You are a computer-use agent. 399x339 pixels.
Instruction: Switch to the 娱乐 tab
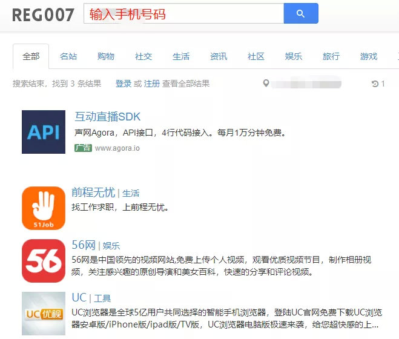[x=294, y=56]
